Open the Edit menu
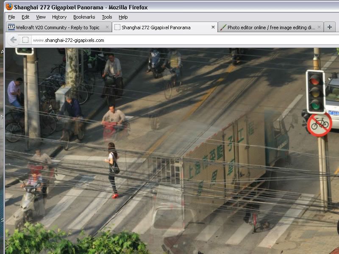The height and width of the screenshot is (254, 339). tap(25, 17)
